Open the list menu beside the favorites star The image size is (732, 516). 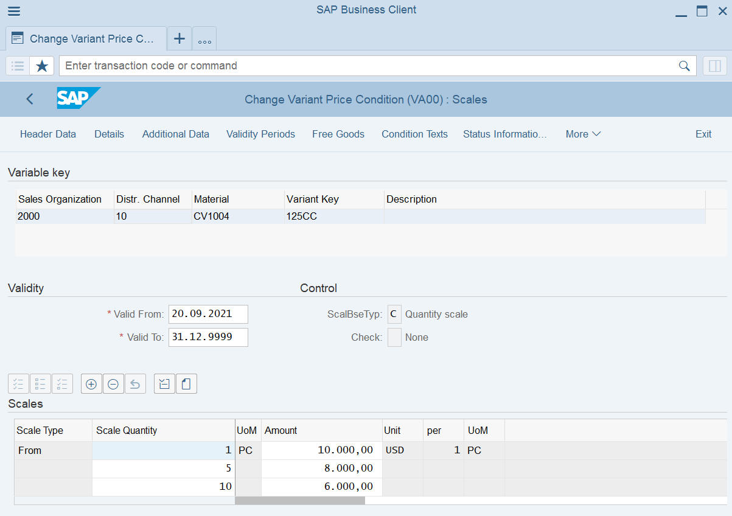[18, 66]
